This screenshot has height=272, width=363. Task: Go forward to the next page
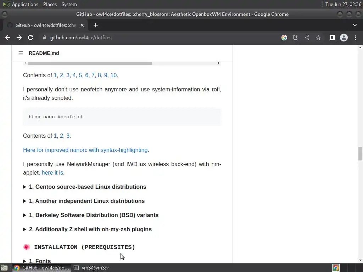[19, 38]
